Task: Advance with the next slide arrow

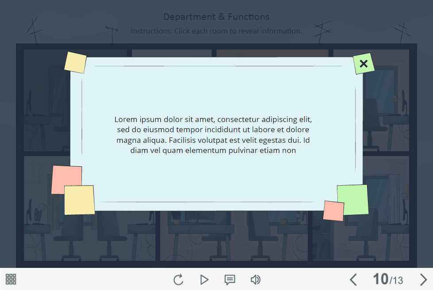Action: coord(423,279)
